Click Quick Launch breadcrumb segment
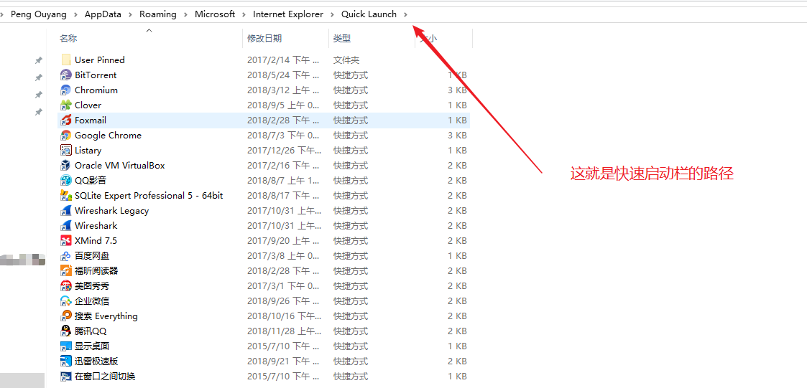 [369, 14]
